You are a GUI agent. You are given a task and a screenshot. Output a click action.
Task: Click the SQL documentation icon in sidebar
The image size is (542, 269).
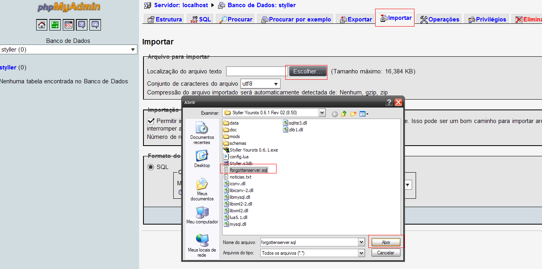(x=95, y=25)
